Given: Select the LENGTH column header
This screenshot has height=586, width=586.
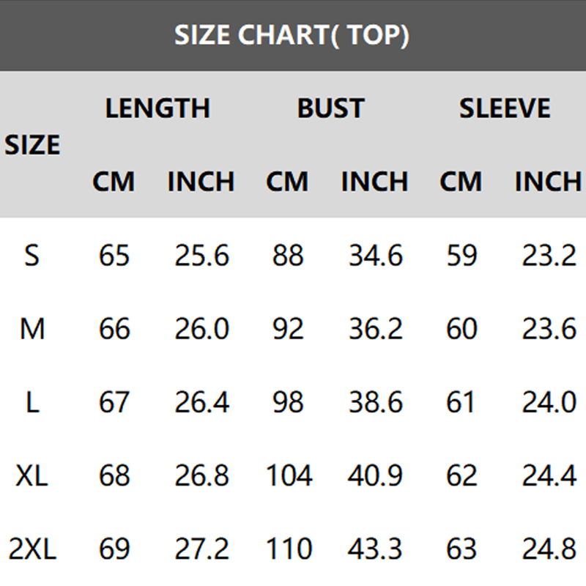Looking at the screenshot, I should point(157,108).
